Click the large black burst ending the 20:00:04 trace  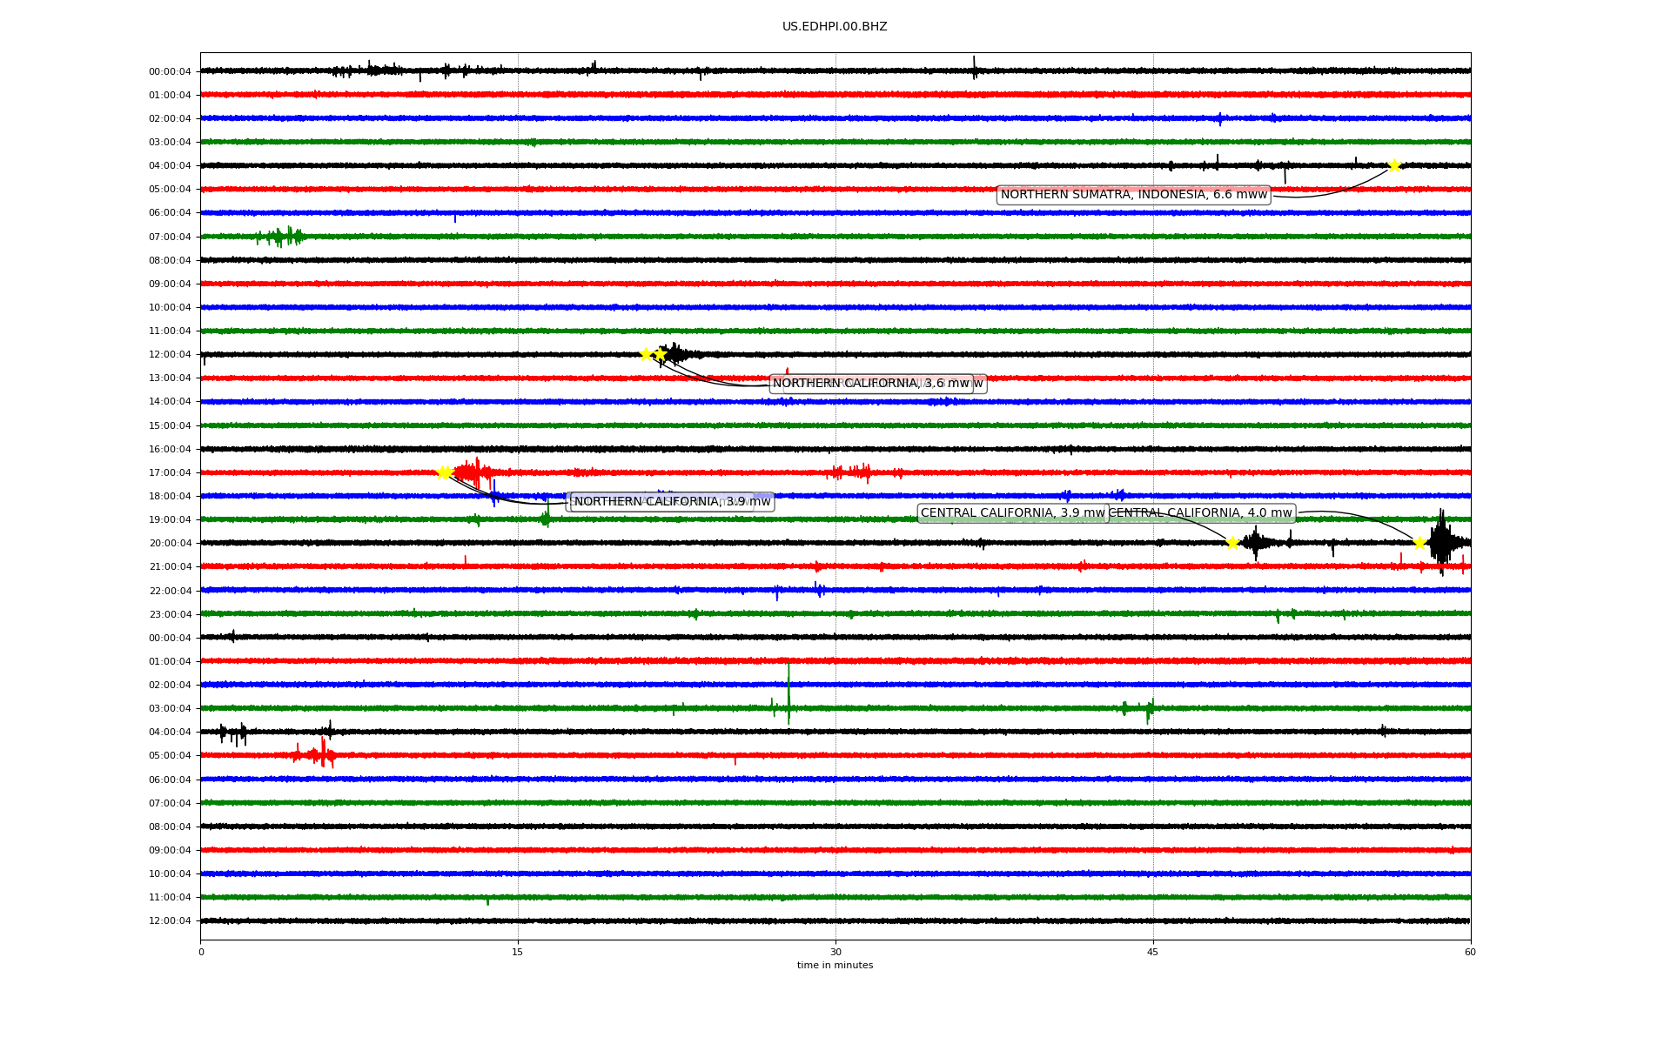click(1442, 541)
